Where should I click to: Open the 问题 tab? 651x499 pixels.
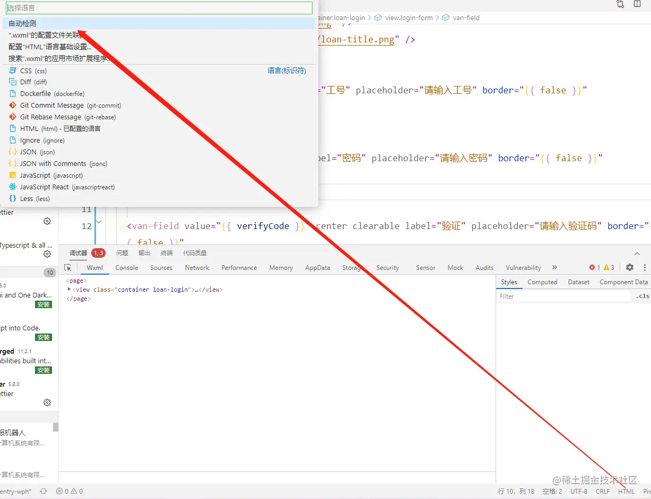(x=122, y=253)
